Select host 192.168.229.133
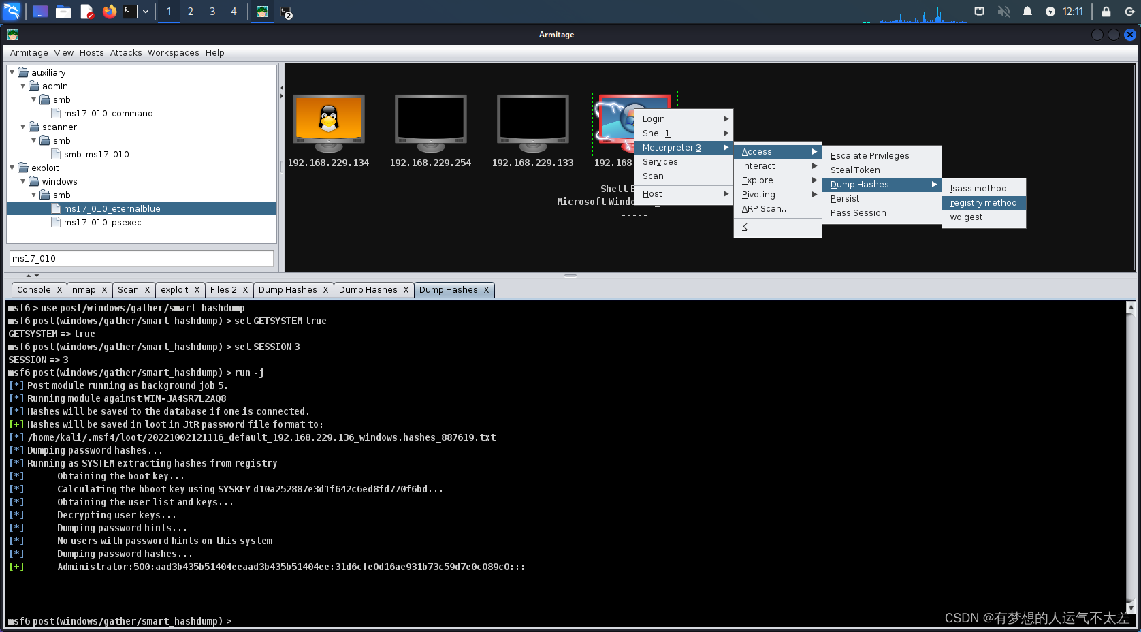This screenshot has height=632, width=1141. (x=533, y=131)
